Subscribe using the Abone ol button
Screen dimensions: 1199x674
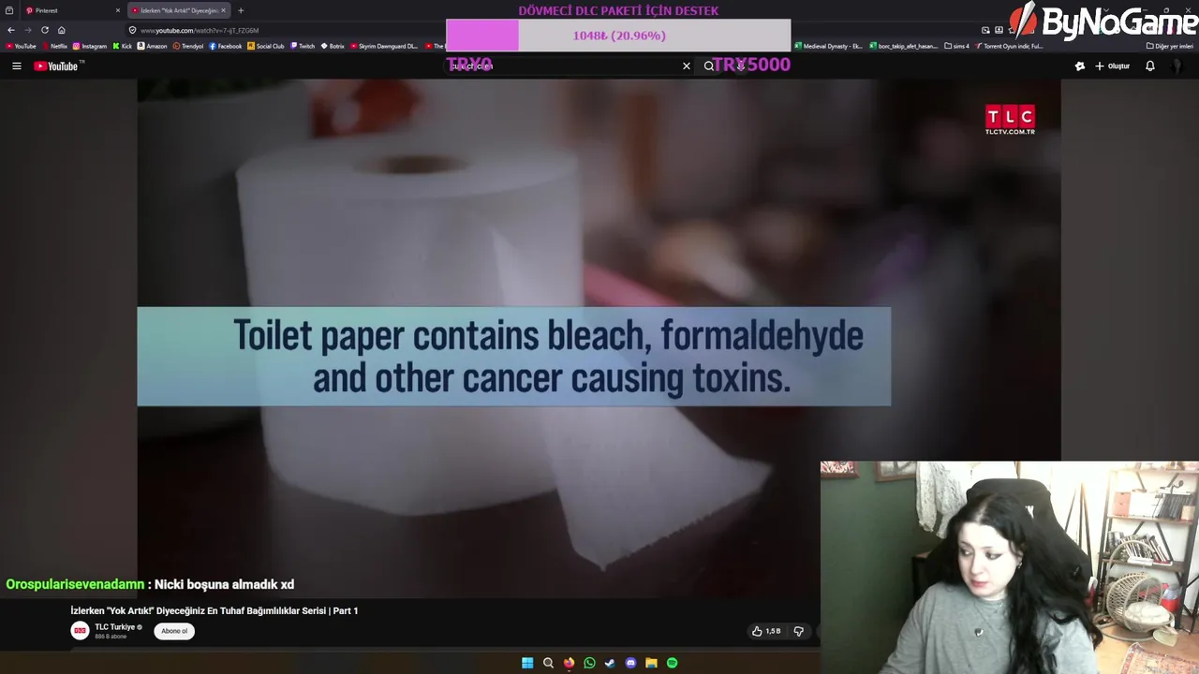click(x=174, y=631)
